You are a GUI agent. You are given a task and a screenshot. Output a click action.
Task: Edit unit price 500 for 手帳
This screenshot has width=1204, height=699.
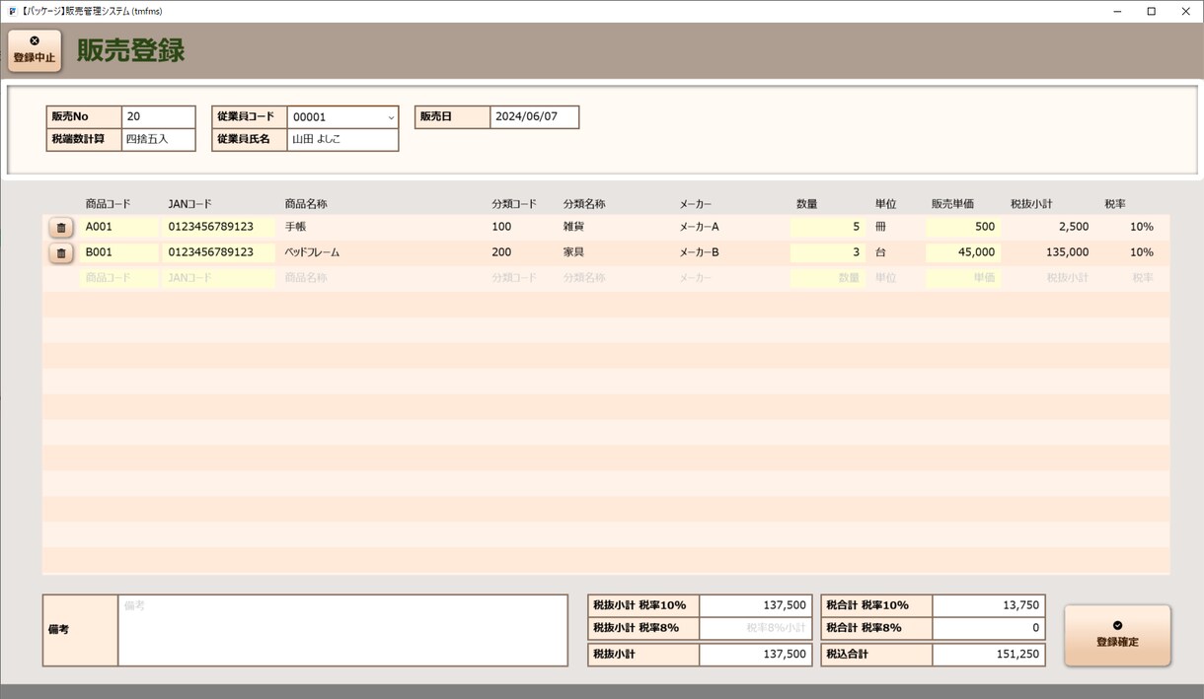(962, 227)
